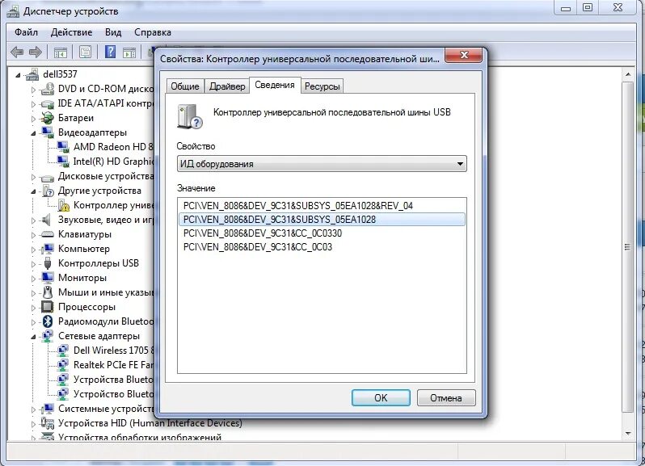Click the Сетевые адаптеры category icon
Image resolution: width=645 pixels, height=466 pixels.
pos(48,336)
